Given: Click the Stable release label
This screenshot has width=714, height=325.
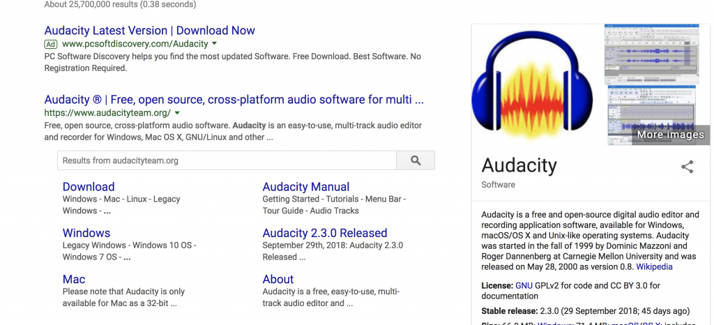Looking at the screenshot, I should pyautogui.click(x=510, y=311).
